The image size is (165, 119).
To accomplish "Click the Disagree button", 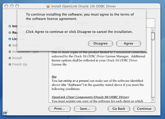I will click(101, 44).
